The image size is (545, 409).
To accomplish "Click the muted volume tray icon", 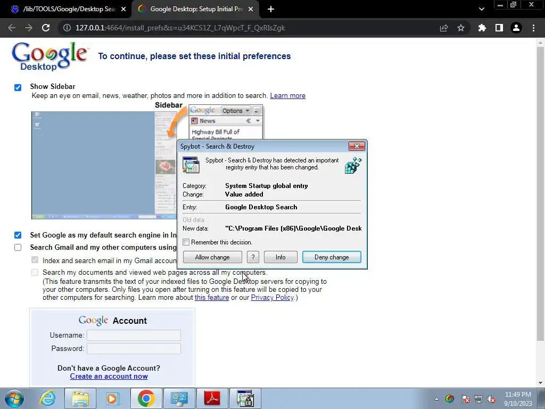I will pos(491,399).
